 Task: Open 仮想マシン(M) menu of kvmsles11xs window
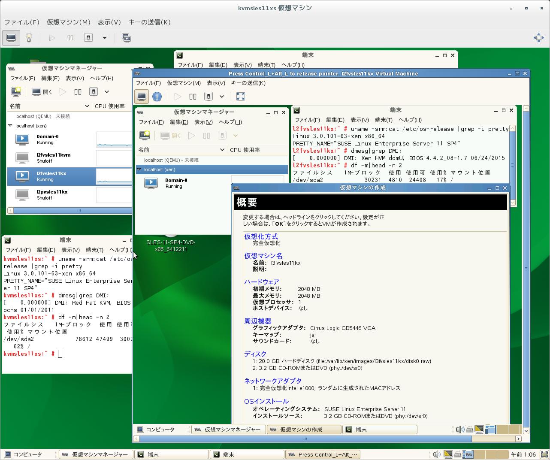[68, 22]
